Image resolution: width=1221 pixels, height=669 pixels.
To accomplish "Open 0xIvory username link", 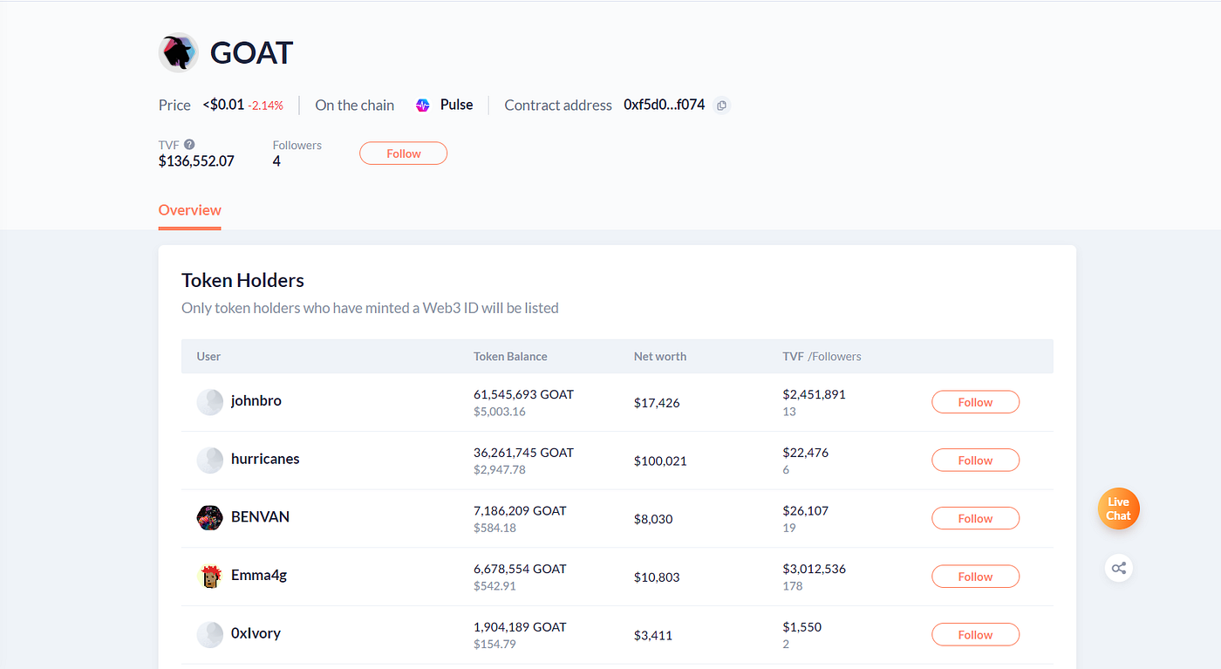I will (256, 633).
